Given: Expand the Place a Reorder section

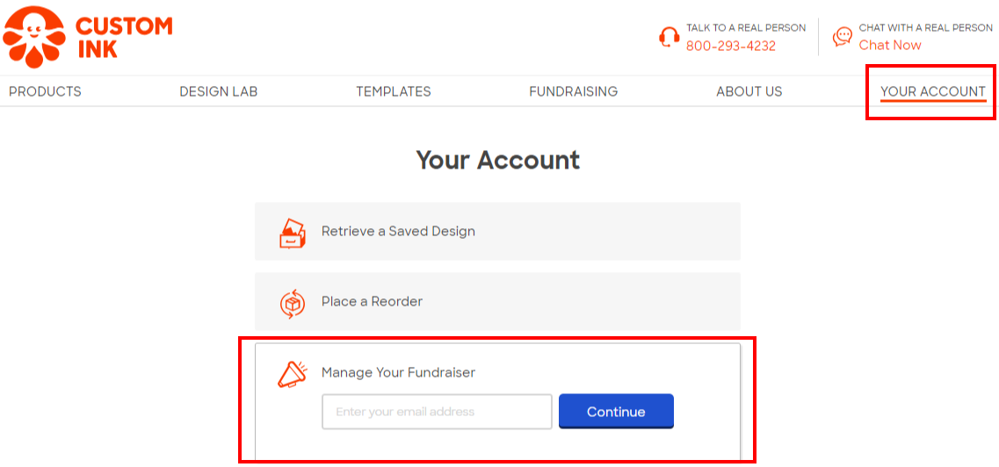Looking at the screenshot, I should click(372, 302).
